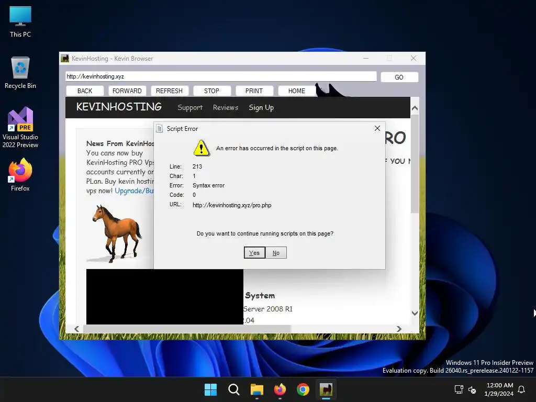Open Google Chrome from taskbar

303,389
